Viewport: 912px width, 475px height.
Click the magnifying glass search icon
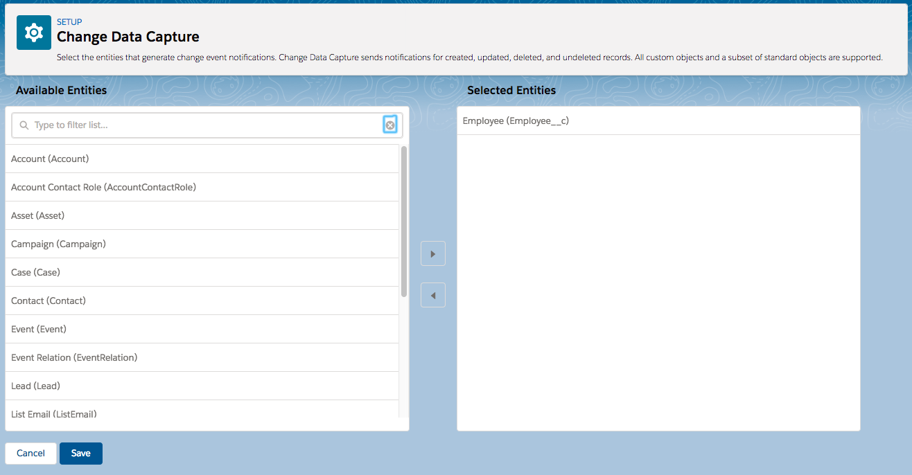click(x=24, y=125)
